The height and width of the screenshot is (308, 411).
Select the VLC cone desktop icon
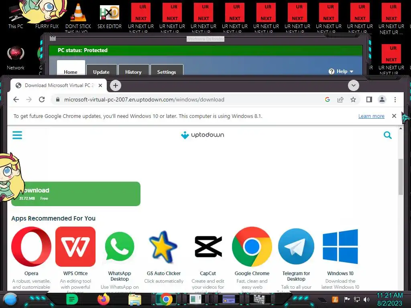78,16
